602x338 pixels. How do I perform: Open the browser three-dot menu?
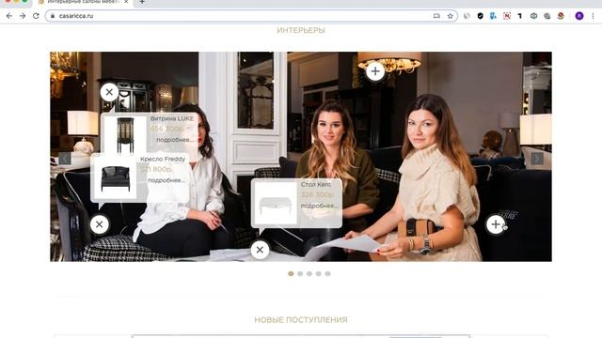pyautogui.click(x=593, y=16)
